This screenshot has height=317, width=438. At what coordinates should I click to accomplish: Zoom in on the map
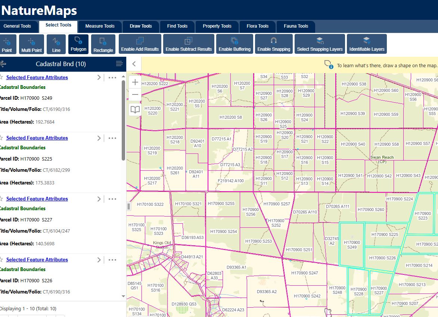click(x=135, y=82)
